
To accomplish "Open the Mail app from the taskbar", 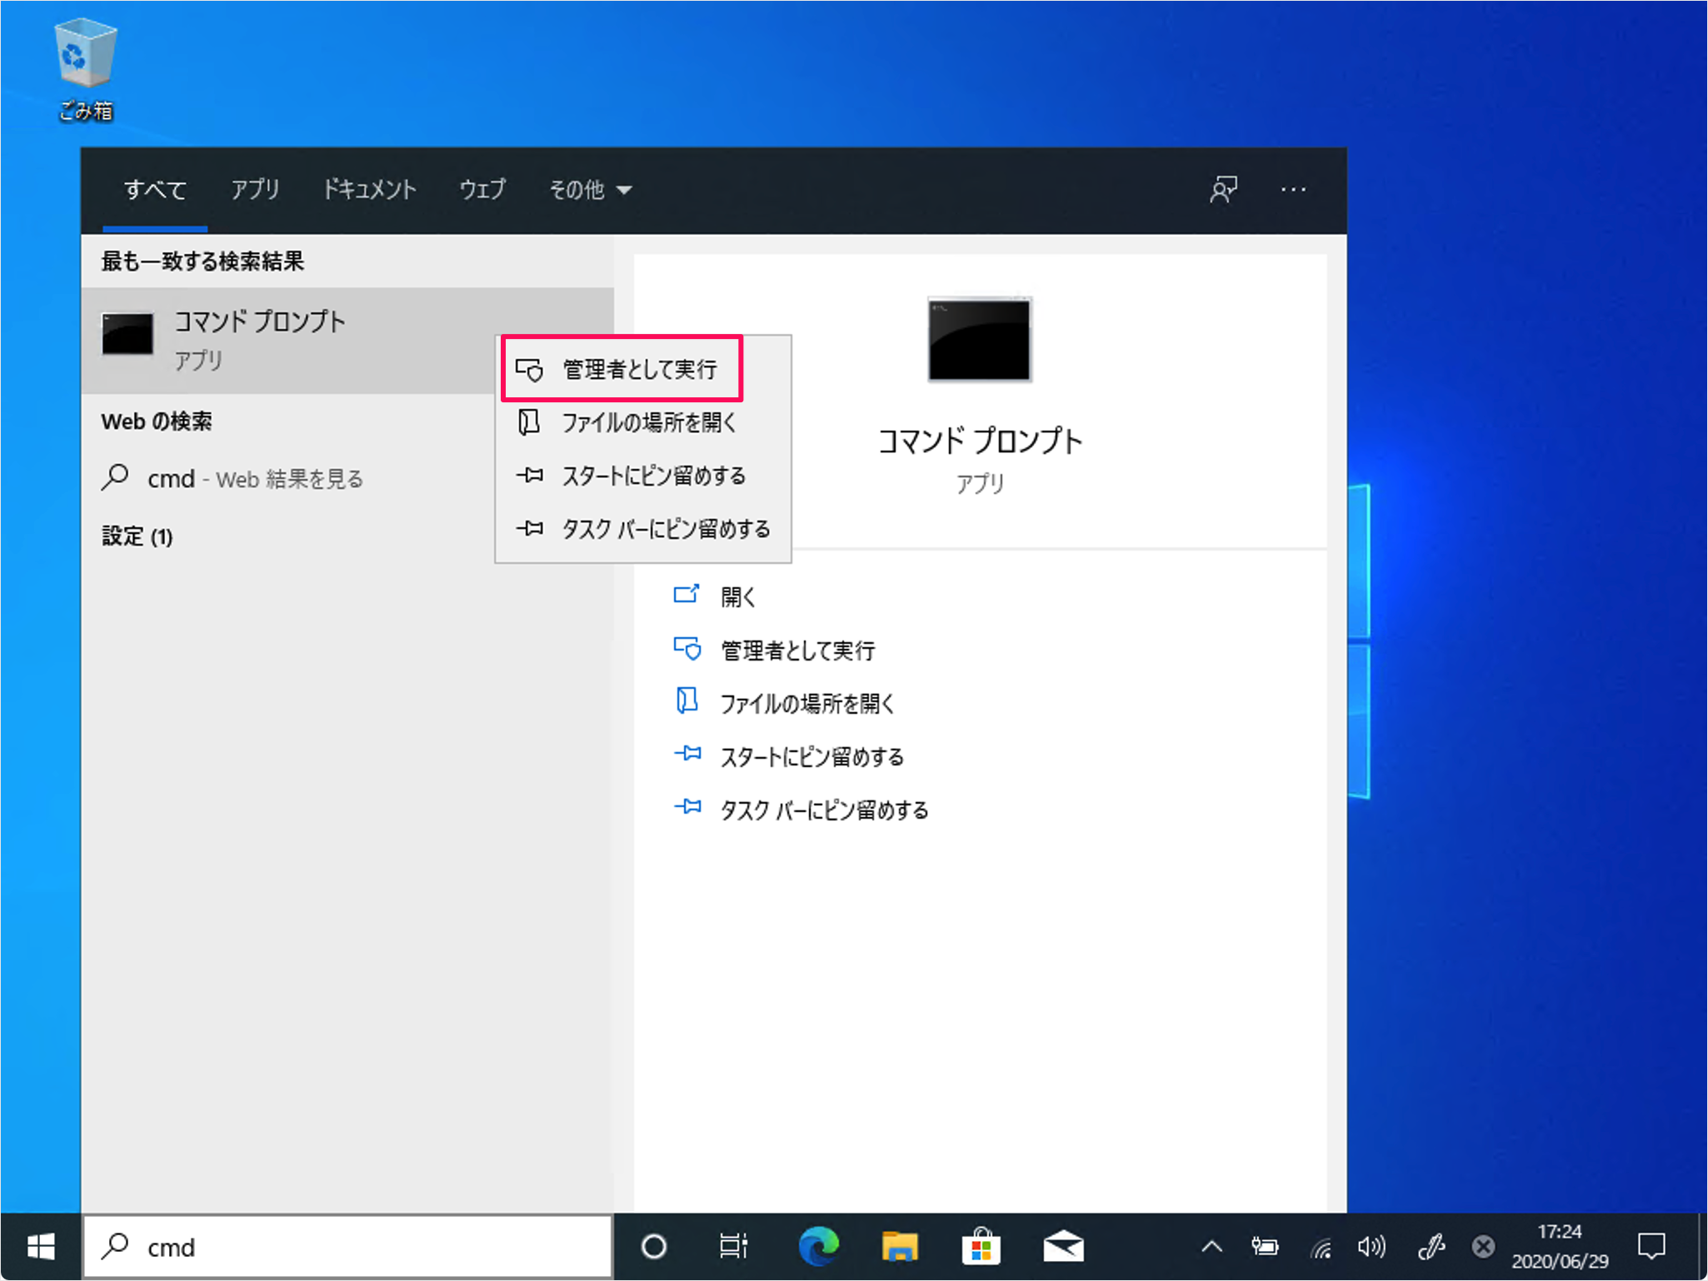I will pyautogui.click(x=1063, y=1247).
